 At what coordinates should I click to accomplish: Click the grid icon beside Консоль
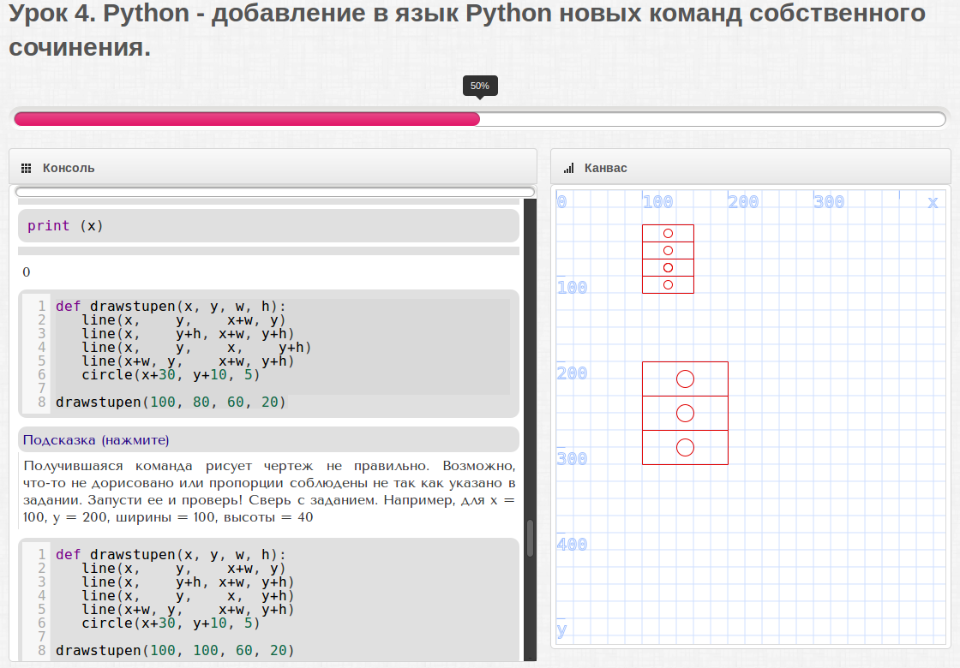[27, 168]
